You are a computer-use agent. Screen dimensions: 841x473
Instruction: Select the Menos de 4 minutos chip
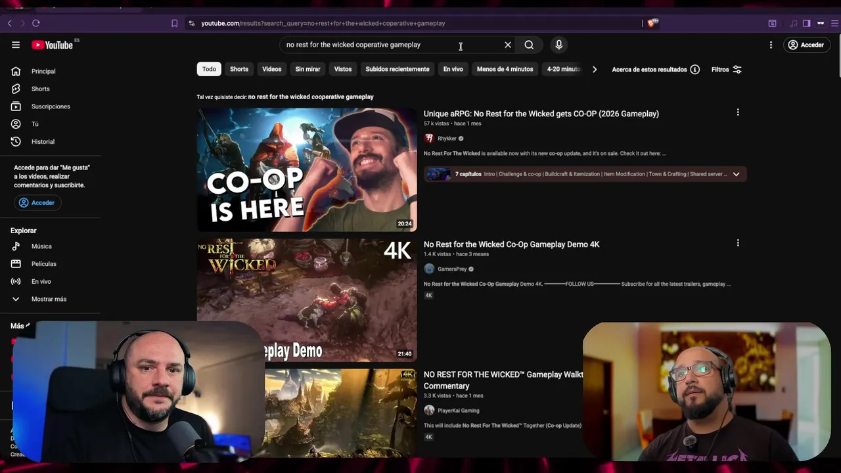click(x=505, y=69)
